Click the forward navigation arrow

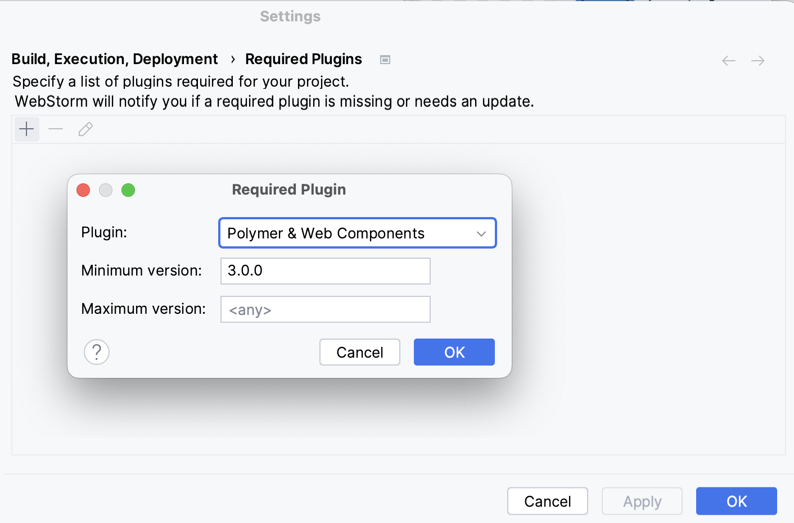pyautogui.click(x=757, y=60)
